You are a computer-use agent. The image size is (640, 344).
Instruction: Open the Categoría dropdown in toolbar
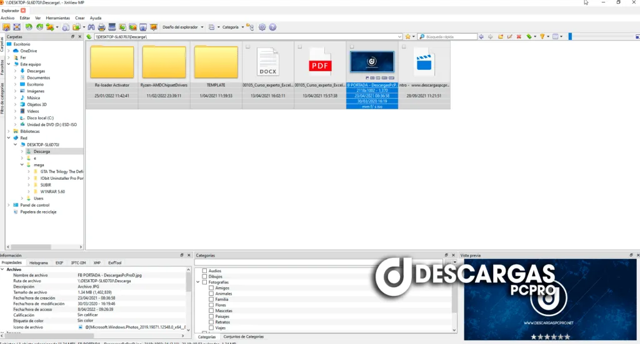click(232, 27)
